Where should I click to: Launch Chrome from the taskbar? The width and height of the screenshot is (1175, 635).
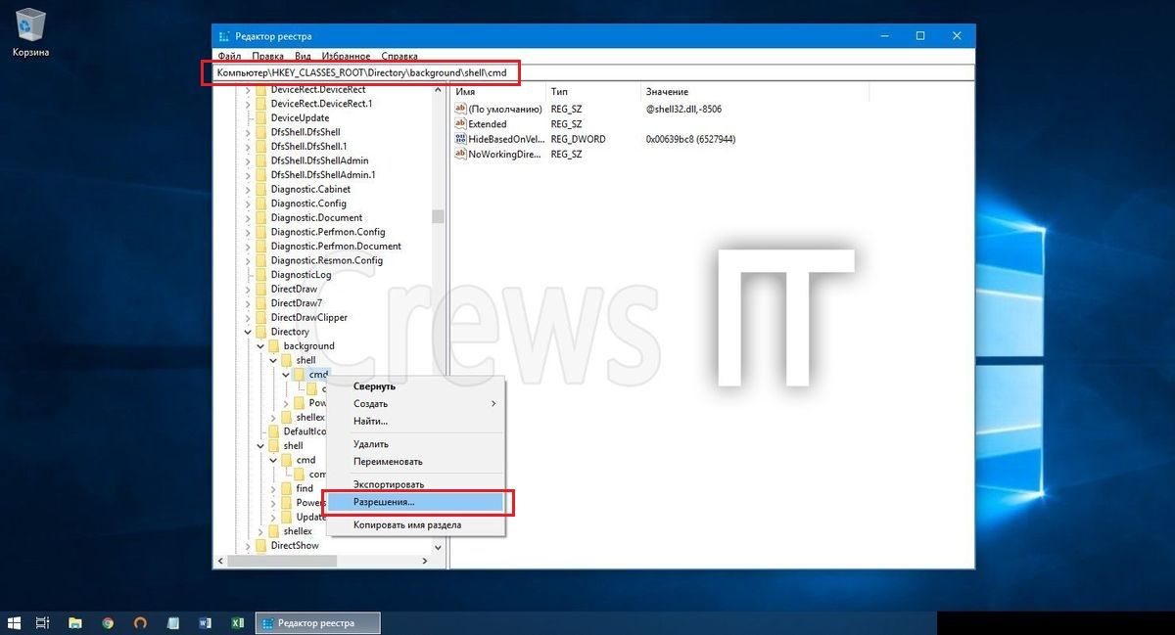[108, 622]
